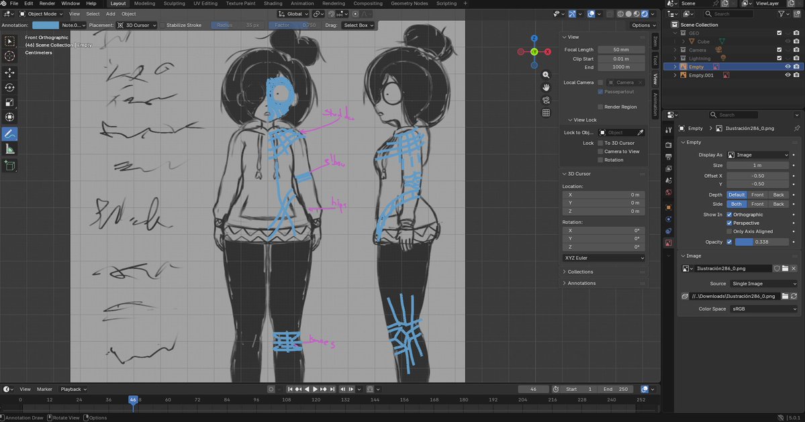The height and width of the screenshot is (422, 805).
Task: Select the Select Box tool in toolbar
Action: point(10,41)
